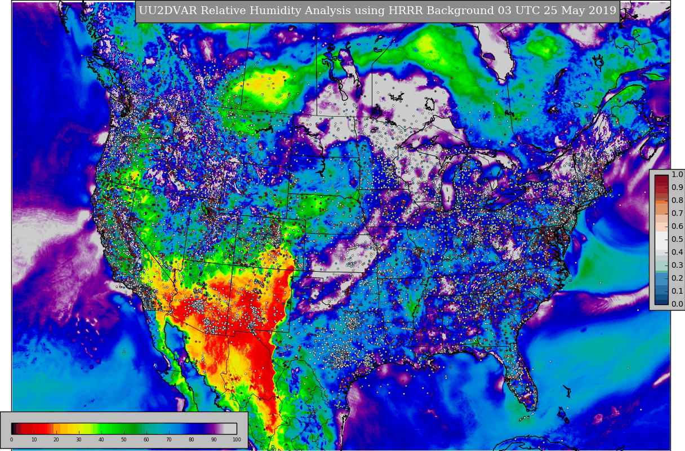Click the "0.8" label on right colorbar
The image size is (685, 451).
[x=677, y=200]
